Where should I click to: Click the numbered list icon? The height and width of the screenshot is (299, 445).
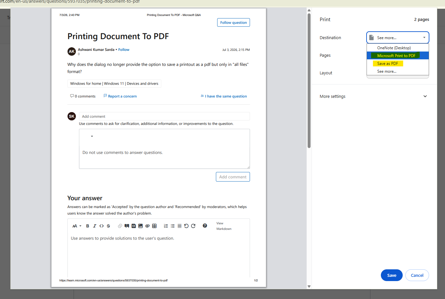166,226
